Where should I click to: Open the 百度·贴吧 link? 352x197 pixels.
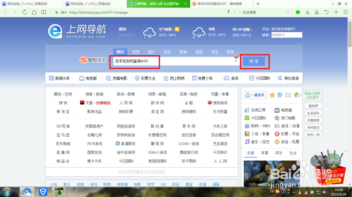coord(189,94)
